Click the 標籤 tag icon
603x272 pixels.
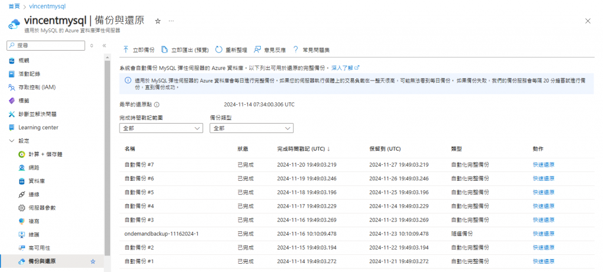tap(12, 101)
